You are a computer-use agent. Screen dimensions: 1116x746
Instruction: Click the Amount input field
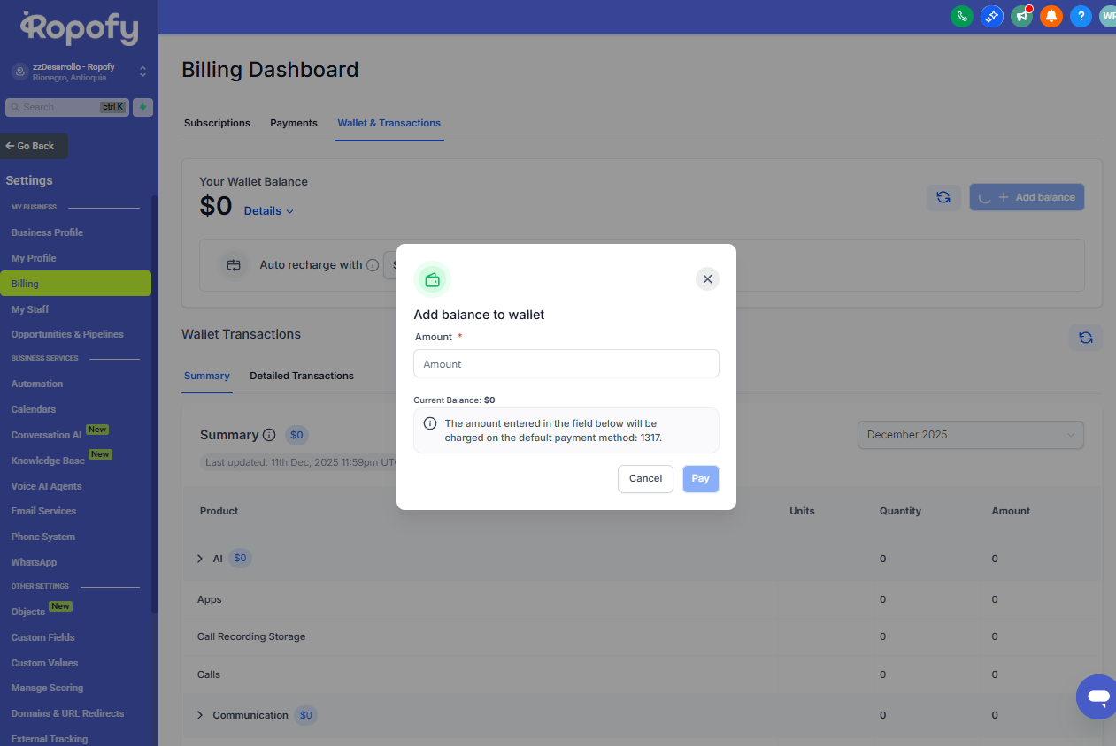click(566, 363)
